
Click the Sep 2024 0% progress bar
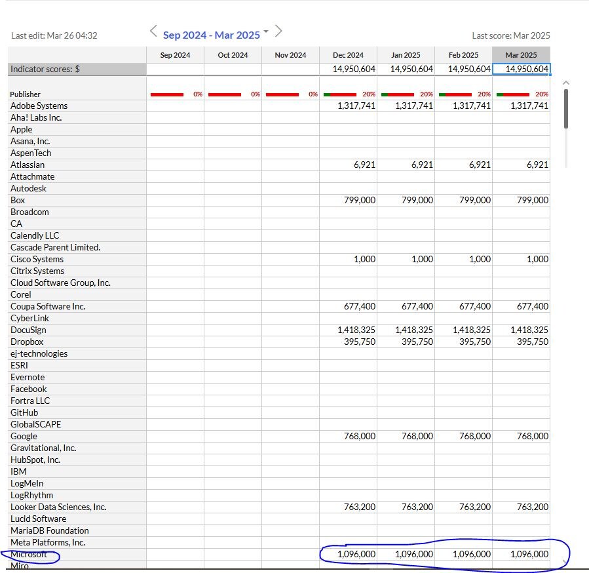click(167, 94)
